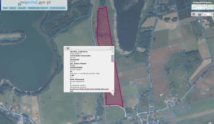
Task: Click scroll-up arrow in parcel info popup
Action: [112, 52]
